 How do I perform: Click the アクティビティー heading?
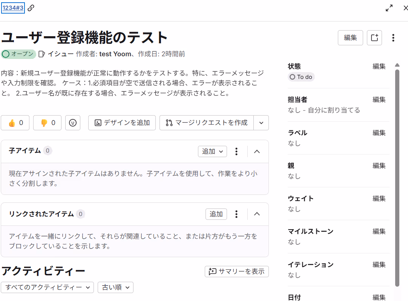point(43,271)
